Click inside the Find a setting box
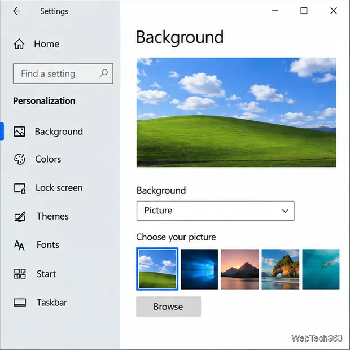The image size is (350, 350). click(63, 73)
